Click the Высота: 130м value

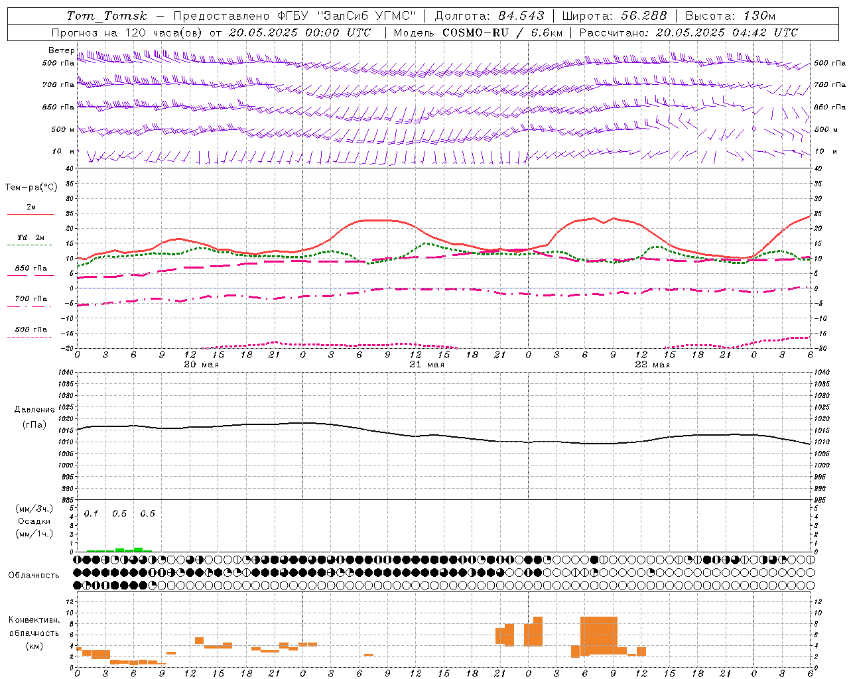point(730,16)
